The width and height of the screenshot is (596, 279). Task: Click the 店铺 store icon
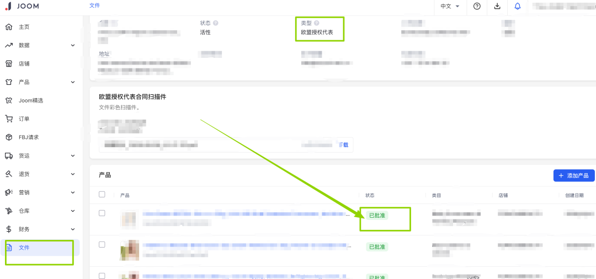(9, 64)
